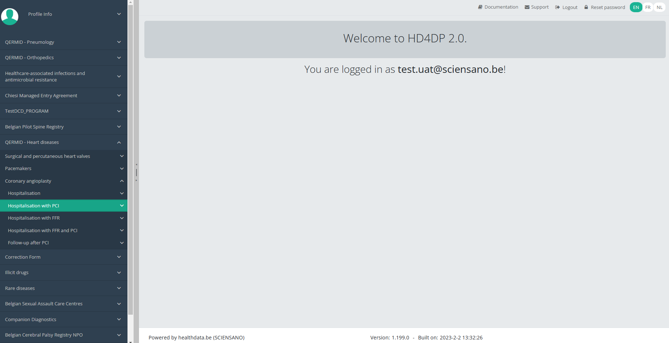
Task: Click the Reset password lock icon
Action: click(x=586, y=7)
